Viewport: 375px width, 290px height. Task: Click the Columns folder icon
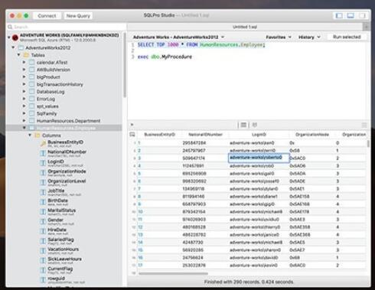click(x=37, y=135)
